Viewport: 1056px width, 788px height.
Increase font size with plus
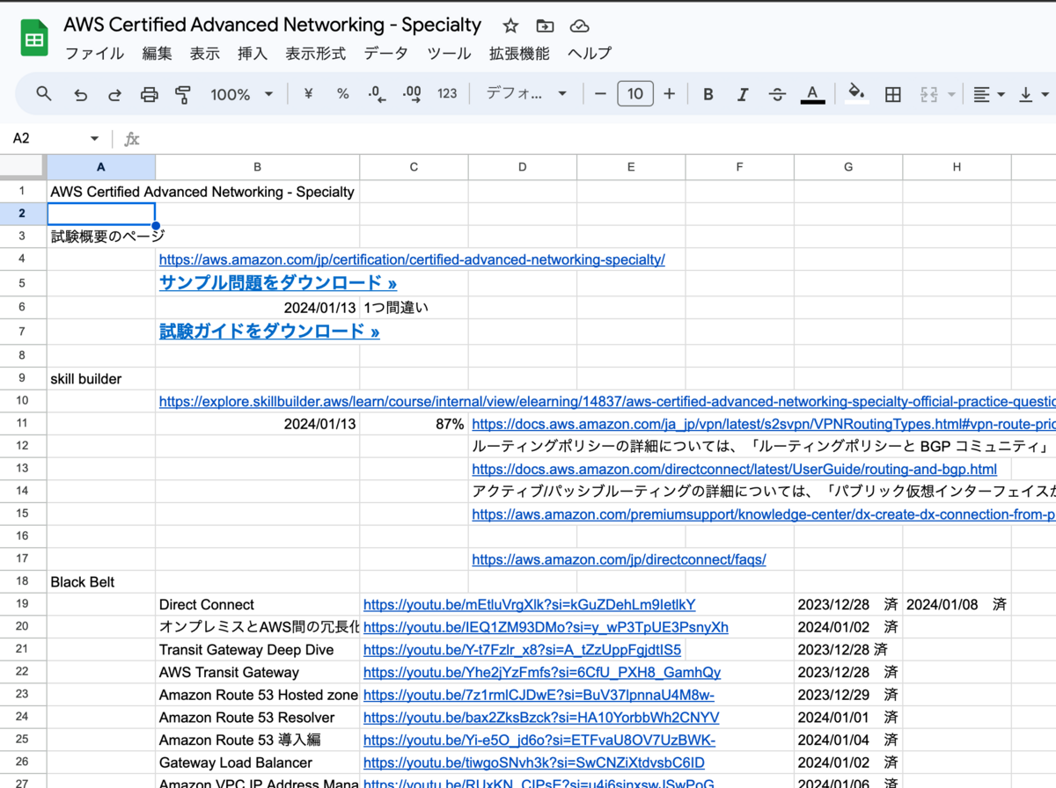670,94
